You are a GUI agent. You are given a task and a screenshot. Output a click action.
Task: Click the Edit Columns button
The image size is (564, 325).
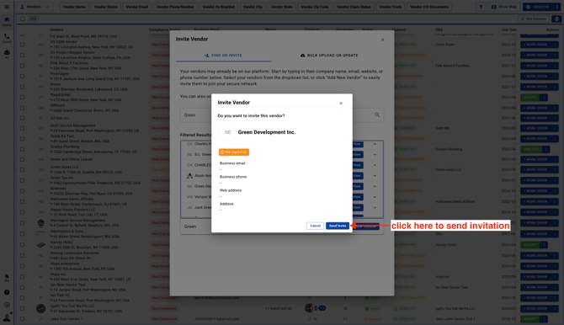pyautogui.click(x=534, y=19)
